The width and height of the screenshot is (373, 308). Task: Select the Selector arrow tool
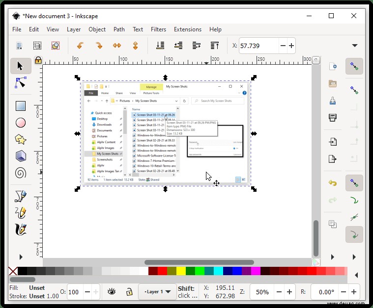coord(21,66)
